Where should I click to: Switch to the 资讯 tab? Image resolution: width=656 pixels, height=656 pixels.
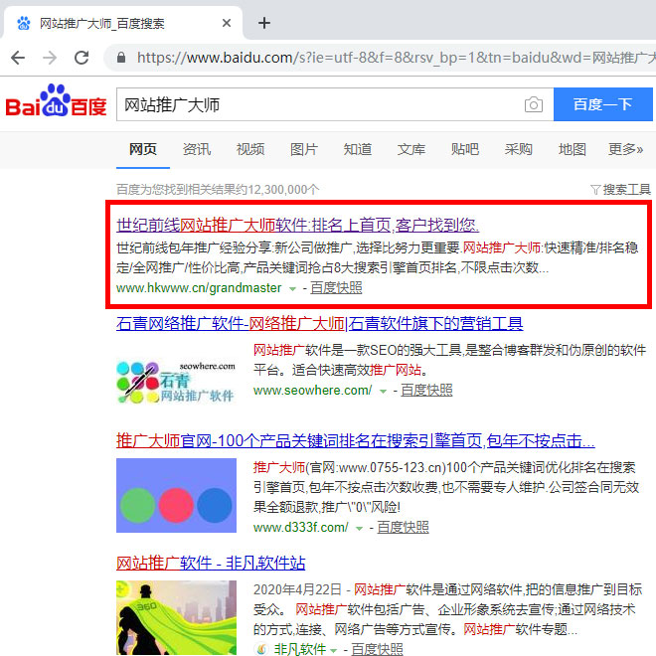[197, 149]
